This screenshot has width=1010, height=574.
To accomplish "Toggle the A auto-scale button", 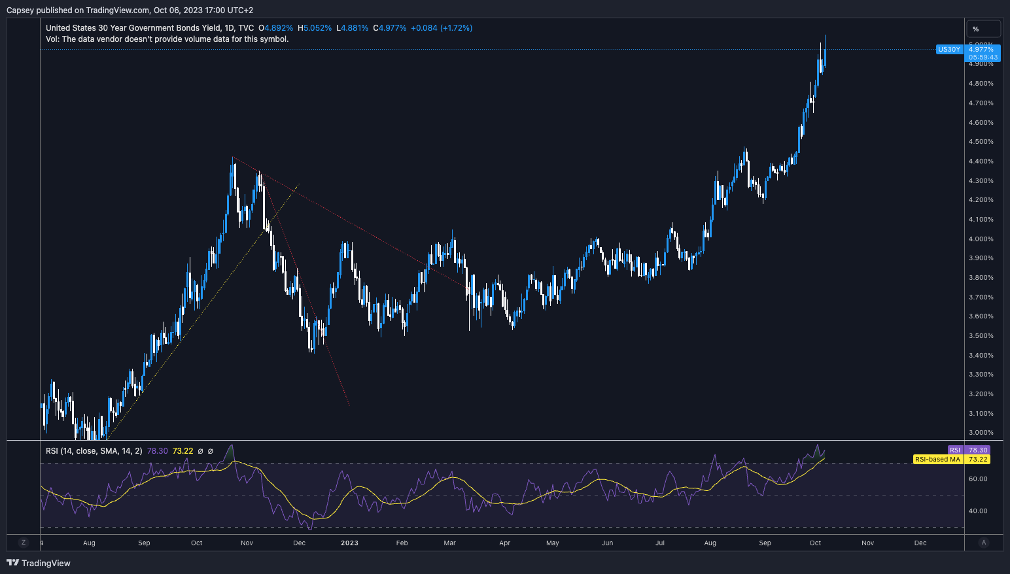I will pyautogui.click(x=983, y=542).
